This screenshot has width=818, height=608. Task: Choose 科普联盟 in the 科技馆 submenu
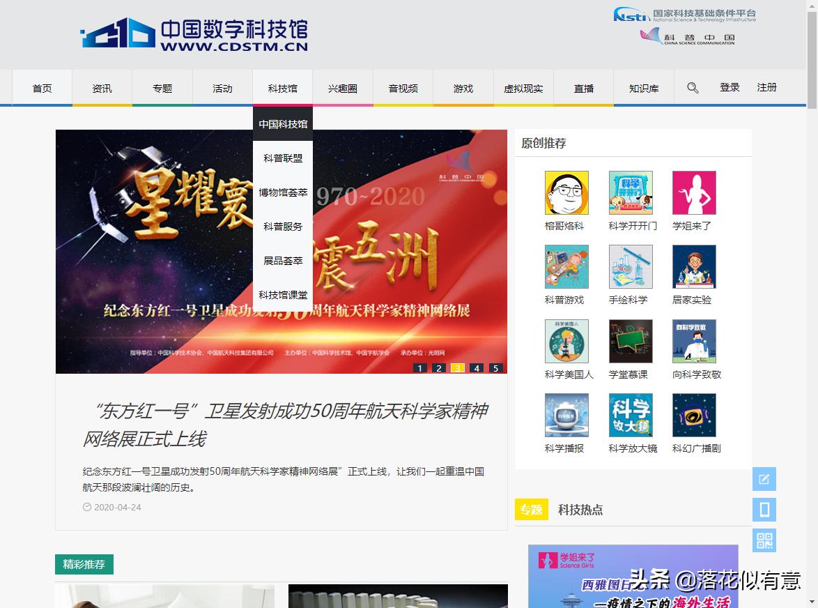pos(284,158)
